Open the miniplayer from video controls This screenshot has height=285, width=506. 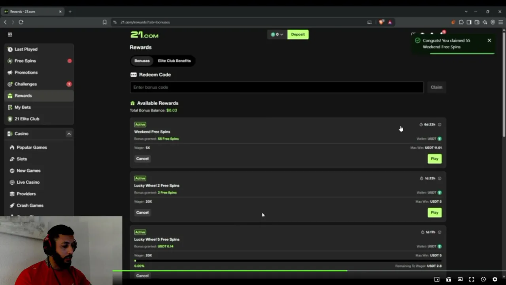click(437, 279)
